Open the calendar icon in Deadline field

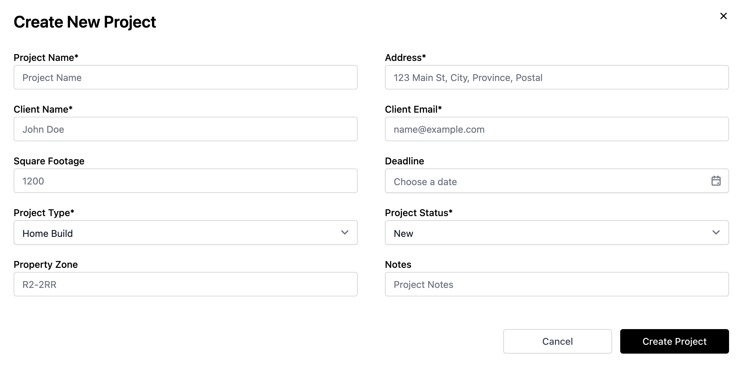tap(716, 181)
